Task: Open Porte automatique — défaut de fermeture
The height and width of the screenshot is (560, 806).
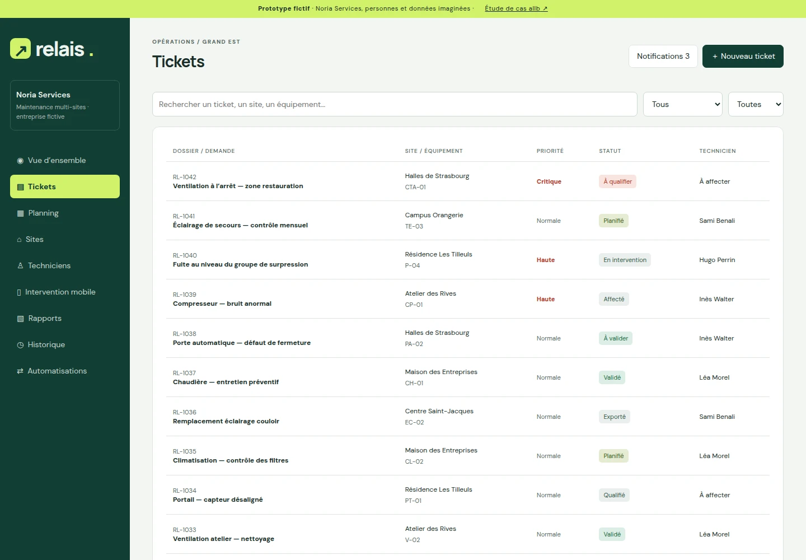Action: point(468,338)
